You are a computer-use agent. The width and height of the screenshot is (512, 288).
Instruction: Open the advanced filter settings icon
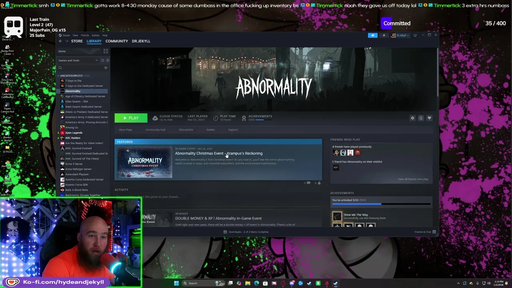pyautogui.click(x=106, y=68)
